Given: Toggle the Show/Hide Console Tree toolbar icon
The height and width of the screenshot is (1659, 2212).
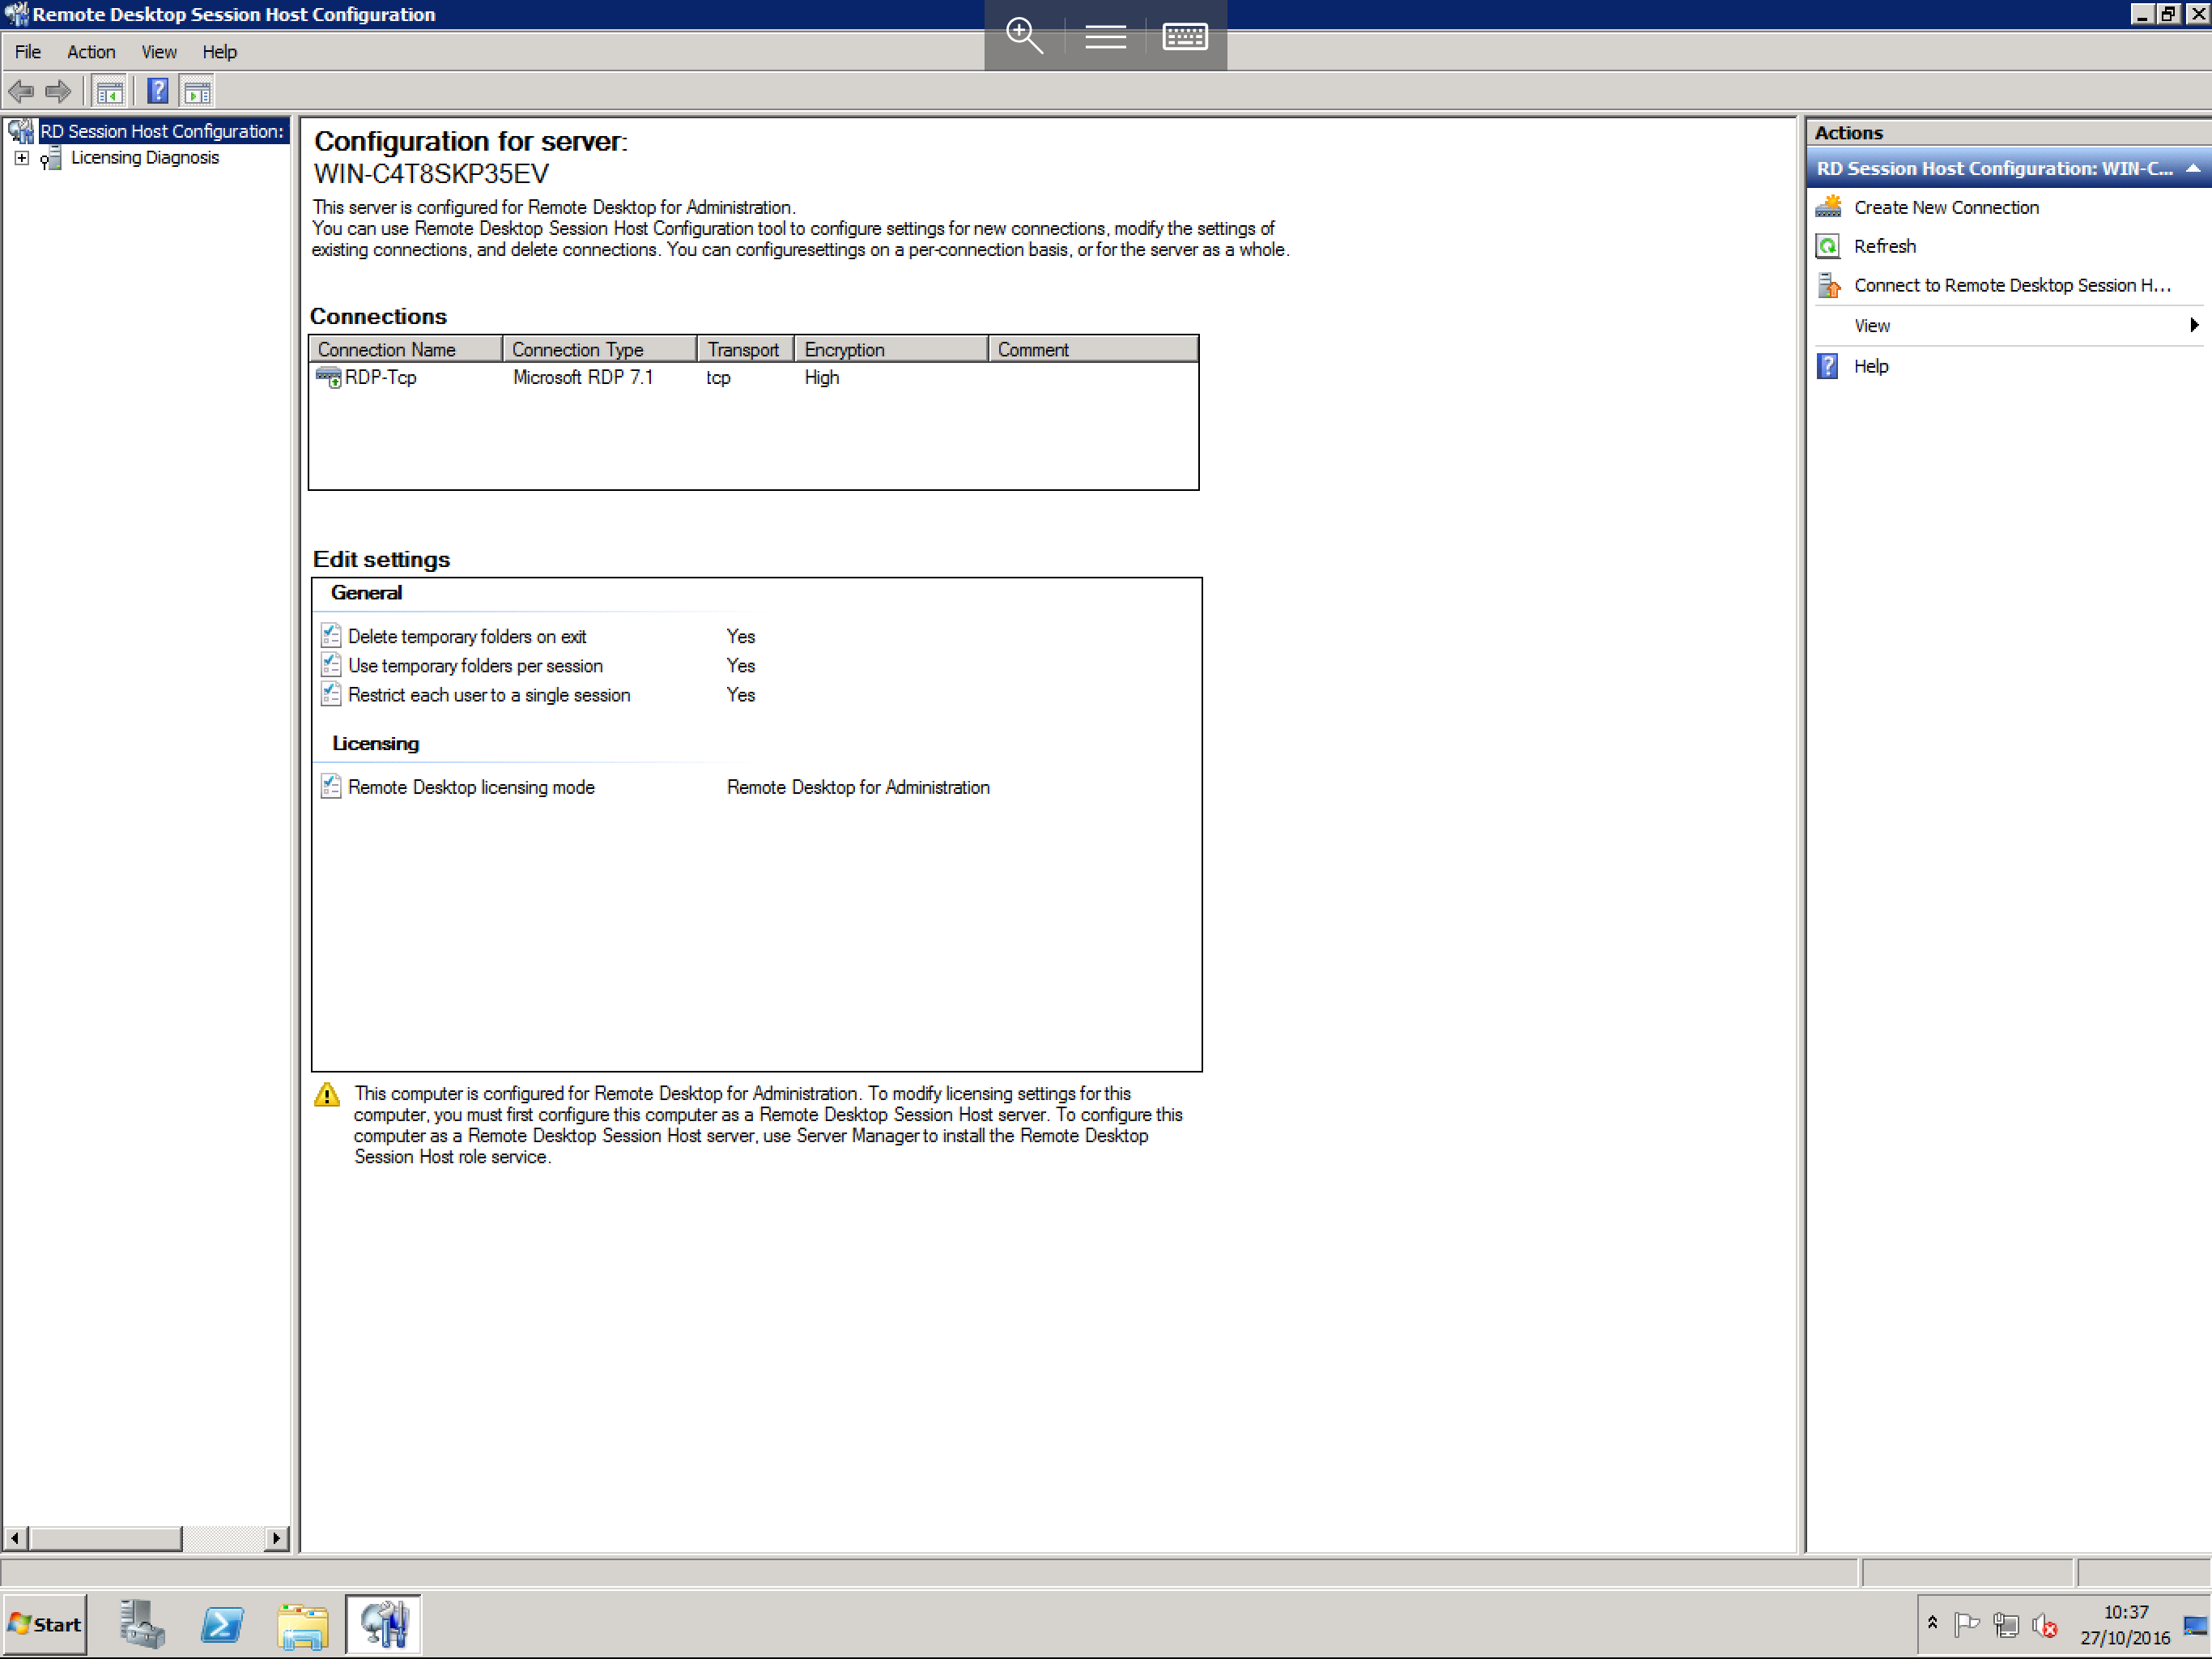Looking at the screenshot, I should [109, 92].
